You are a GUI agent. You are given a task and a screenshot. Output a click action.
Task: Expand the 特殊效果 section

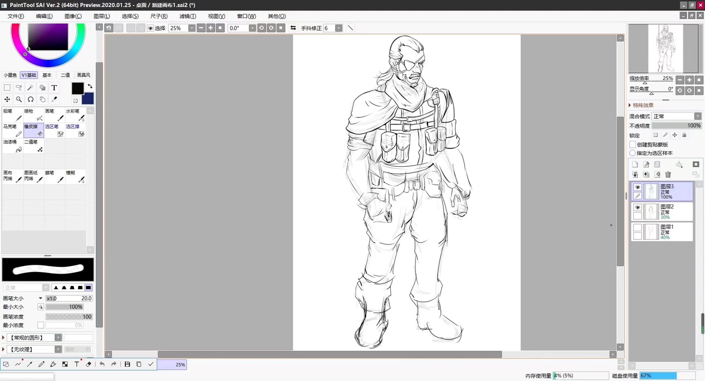[x=631, y=105]
